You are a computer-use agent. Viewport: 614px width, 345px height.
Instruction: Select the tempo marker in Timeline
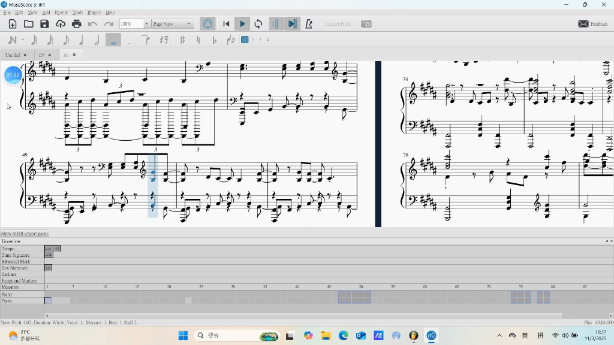(53, 249)
